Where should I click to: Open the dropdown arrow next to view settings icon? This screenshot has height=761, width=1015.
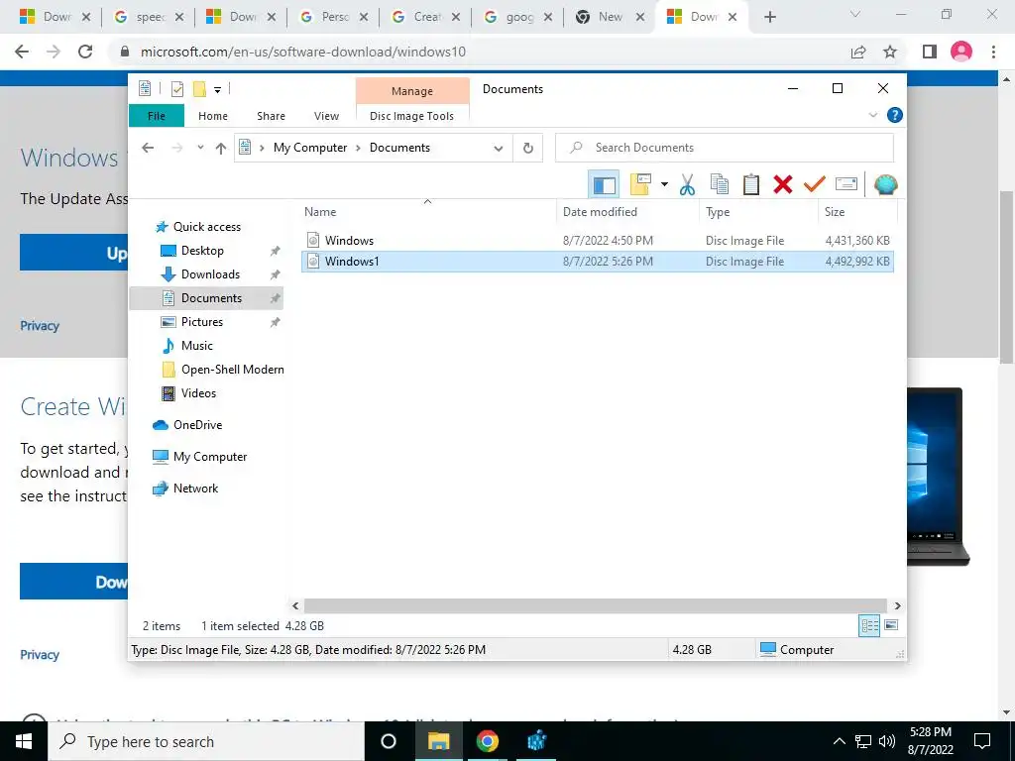pos(664,185)
